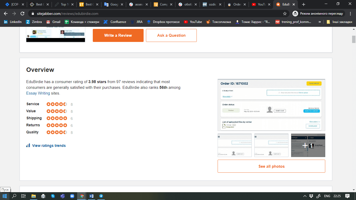Click the ratings trends bar chart icon
Screen dimensions: 356x200
pos(28,145)
